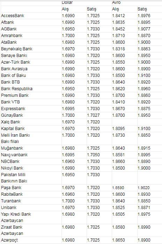Viewport: 162px width, 244px height.
Task: Click Kapital Bank euro buy rate 1.8095
Action: click(118, 129)
